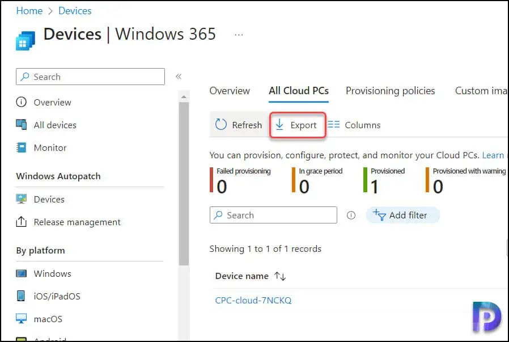Click the info icon next to sidebar Overview

(x=22, y=102)
